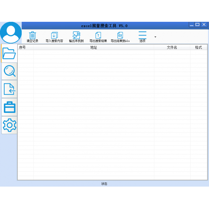Select the magnifier search sidebar tab

[x=9, y=71]
